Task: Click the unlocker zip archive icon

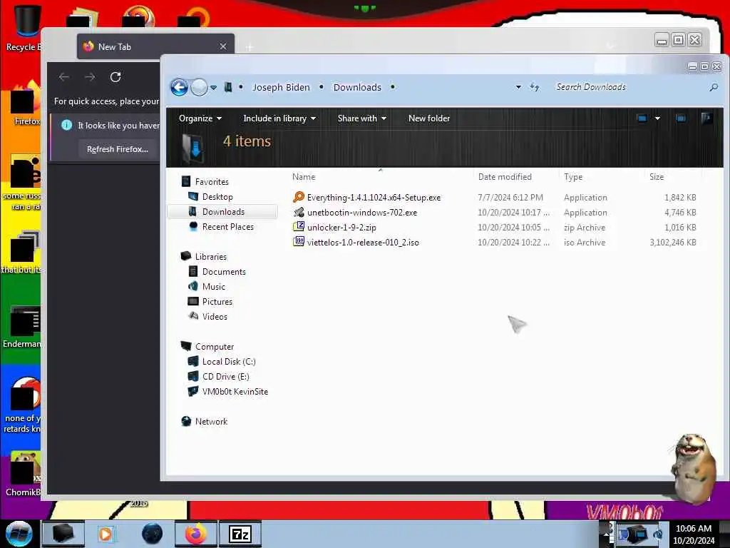Action: [x=299, y=227]
